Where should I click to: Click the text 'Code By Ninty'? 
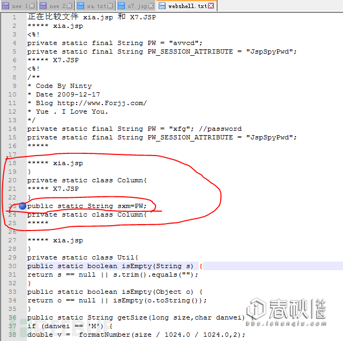coord(64,86)
